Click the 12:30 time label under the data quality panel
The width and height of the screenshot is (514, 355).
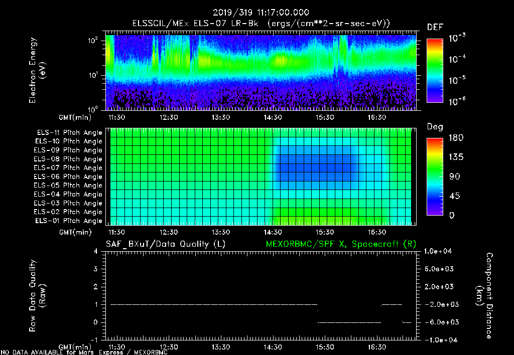[169, 347]
